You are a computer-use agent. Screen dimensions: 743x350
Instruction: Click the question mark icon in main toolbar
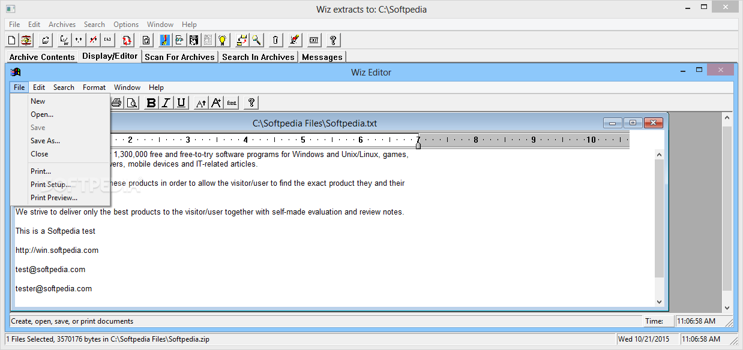click(x=332, y=40)
